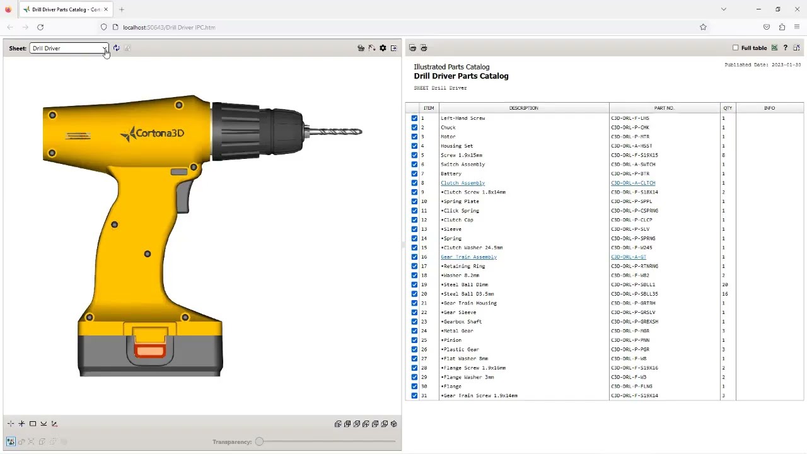Uncheck the Left-Hand Screw row checkbox

point(414,118)
